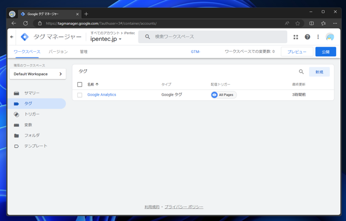Sort by 名前 column header
The height and width of the screenshot is (221, 346).
click(93, 84)
